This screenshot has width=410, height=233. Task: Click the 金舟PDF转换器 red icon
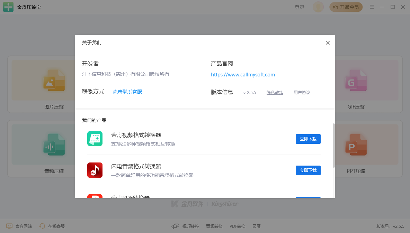[x=95, y=196]
